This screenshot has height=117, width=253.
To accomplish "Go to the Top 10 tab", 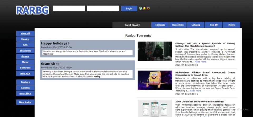I will pos(214,25).
